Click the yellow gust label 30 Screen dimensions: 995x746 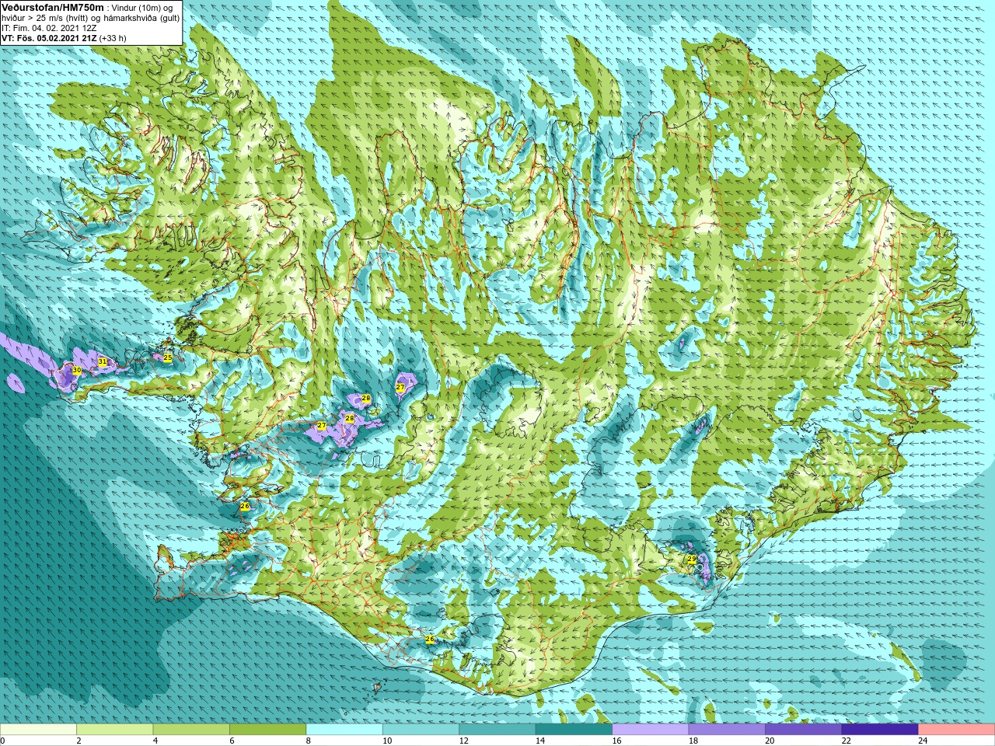pyautogui.click(x=77, y=371)
